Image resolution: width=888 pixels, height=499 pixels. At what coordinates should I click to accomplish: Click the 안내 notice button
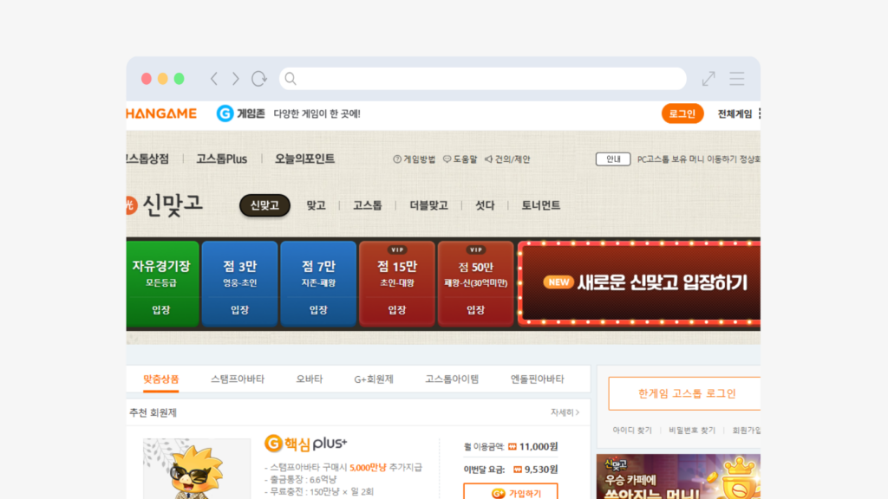click(x=613, y=159)
